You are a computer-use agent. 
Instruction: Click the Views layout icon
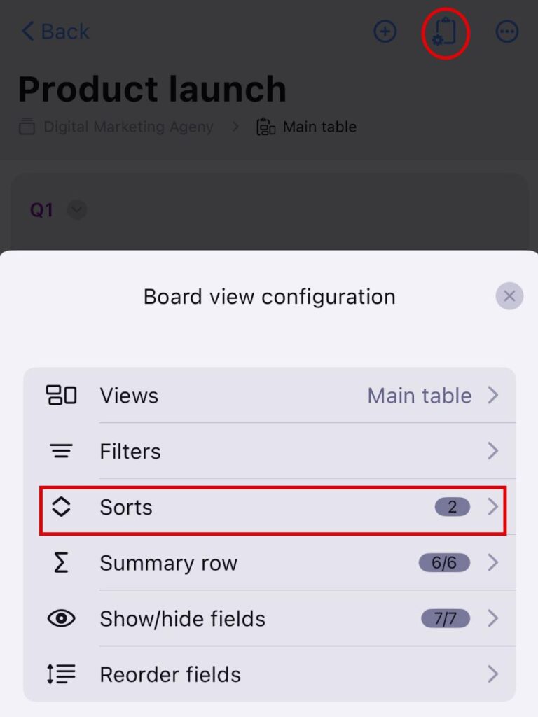pos(62,396)
